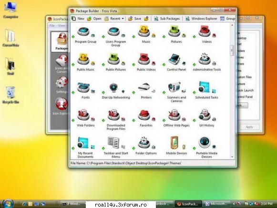The image size is (277, 208).
Task: Open the File menu in IconPackager window
Action: 52,26
